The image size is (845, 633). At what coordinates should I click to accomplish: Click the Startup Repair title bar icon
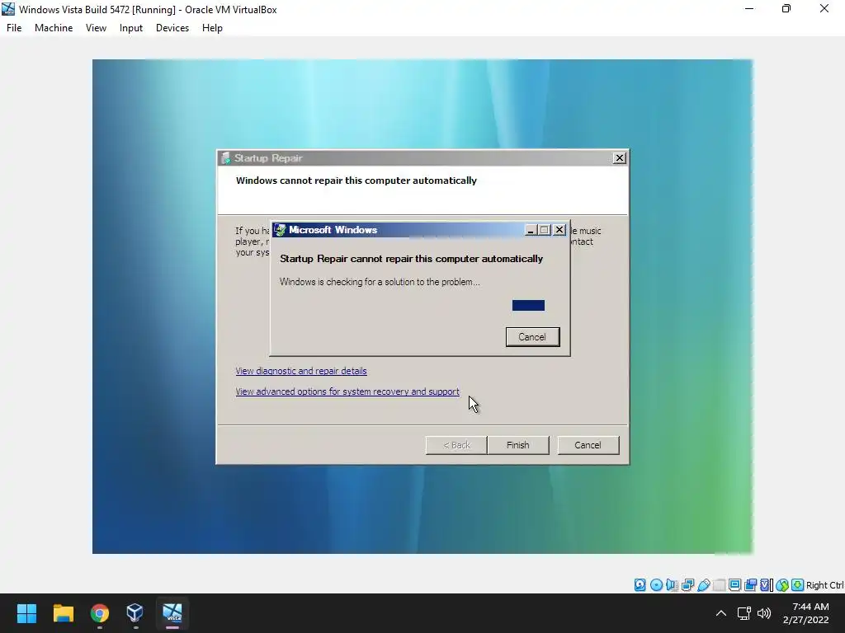coord(226,157)
